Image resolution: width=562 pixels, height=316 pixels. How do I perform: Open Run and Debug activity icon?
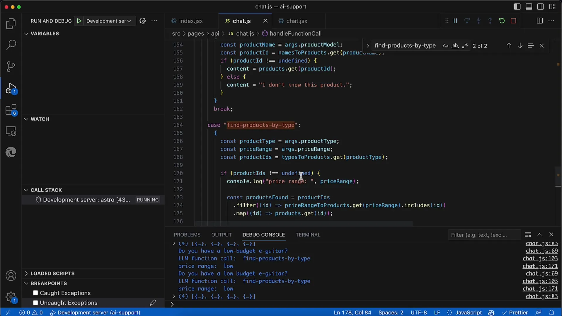coord(11,88)
